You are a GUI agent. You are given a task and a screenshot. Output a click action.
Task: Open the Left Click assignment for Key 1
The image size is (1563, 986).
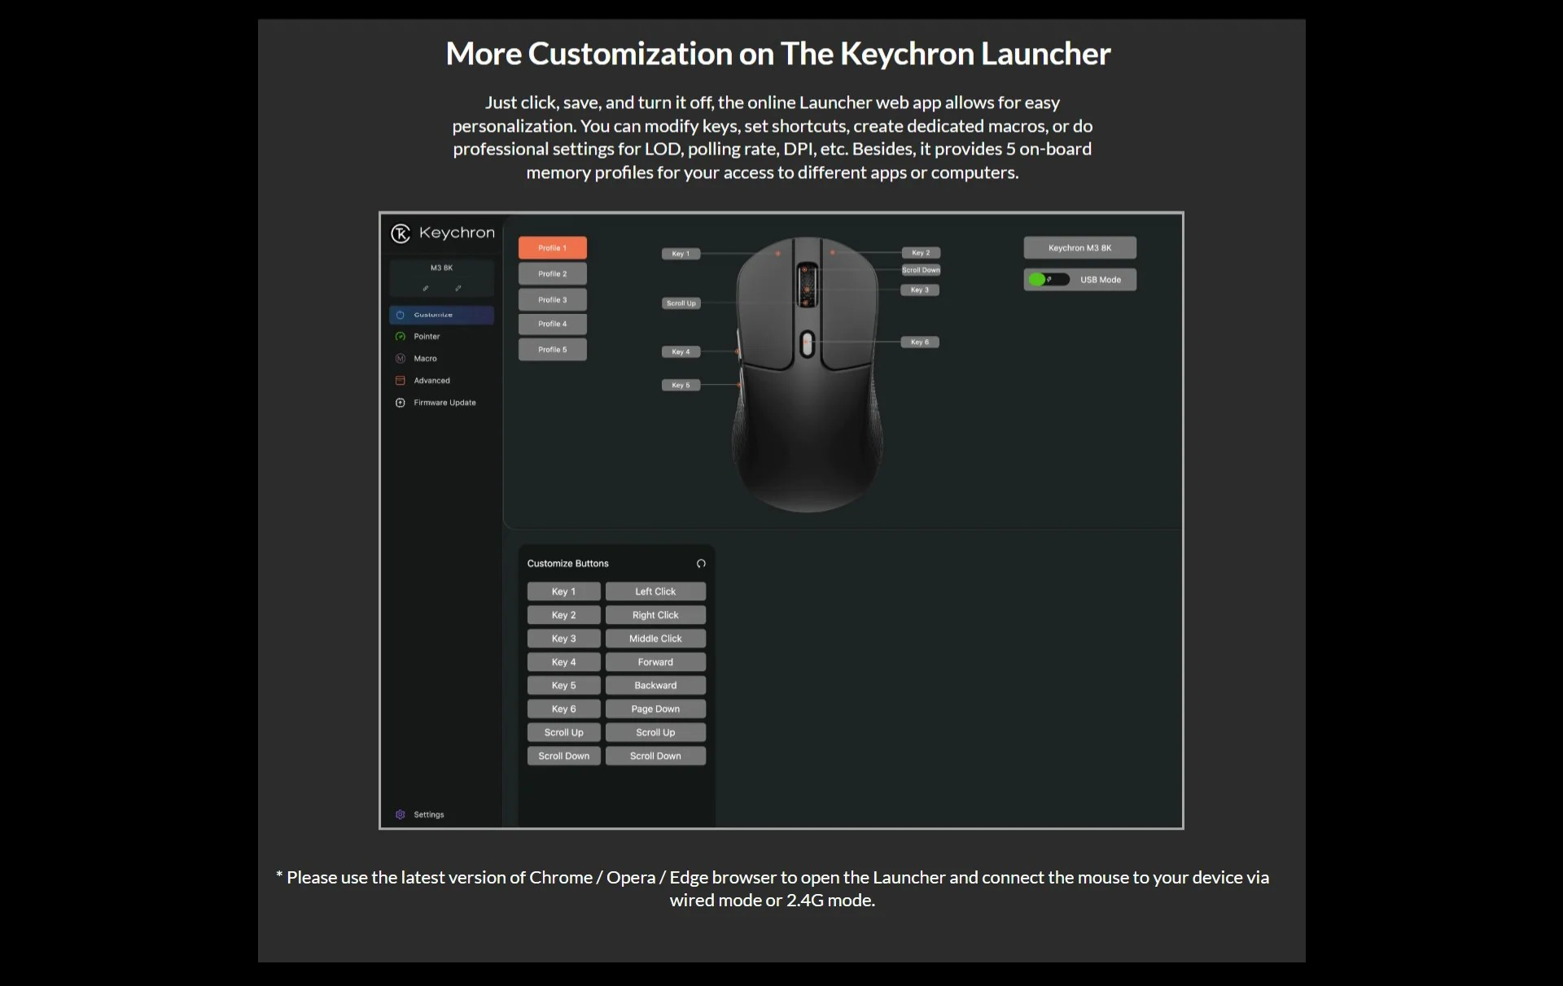pyautogui.click(x=655, y=591)
